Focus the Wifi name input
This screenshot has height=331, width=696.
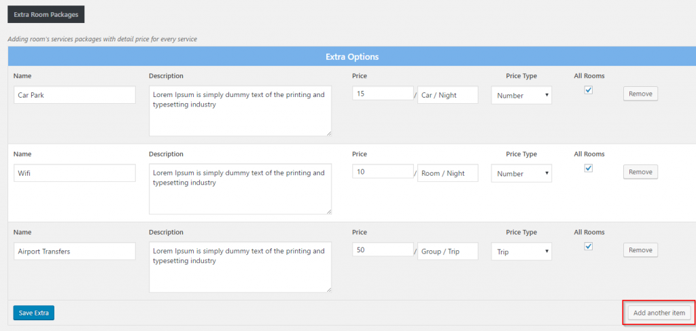coord(75,173)
